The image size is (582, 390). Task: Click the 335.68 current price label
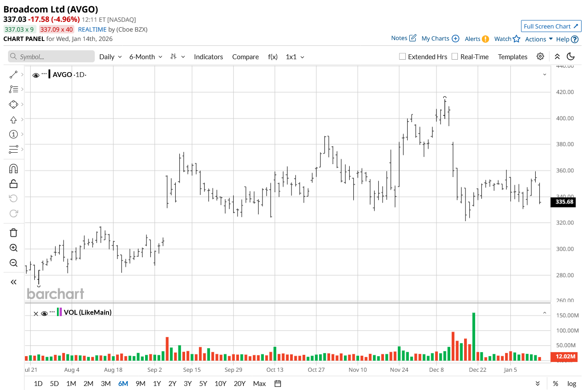[564, 202]
